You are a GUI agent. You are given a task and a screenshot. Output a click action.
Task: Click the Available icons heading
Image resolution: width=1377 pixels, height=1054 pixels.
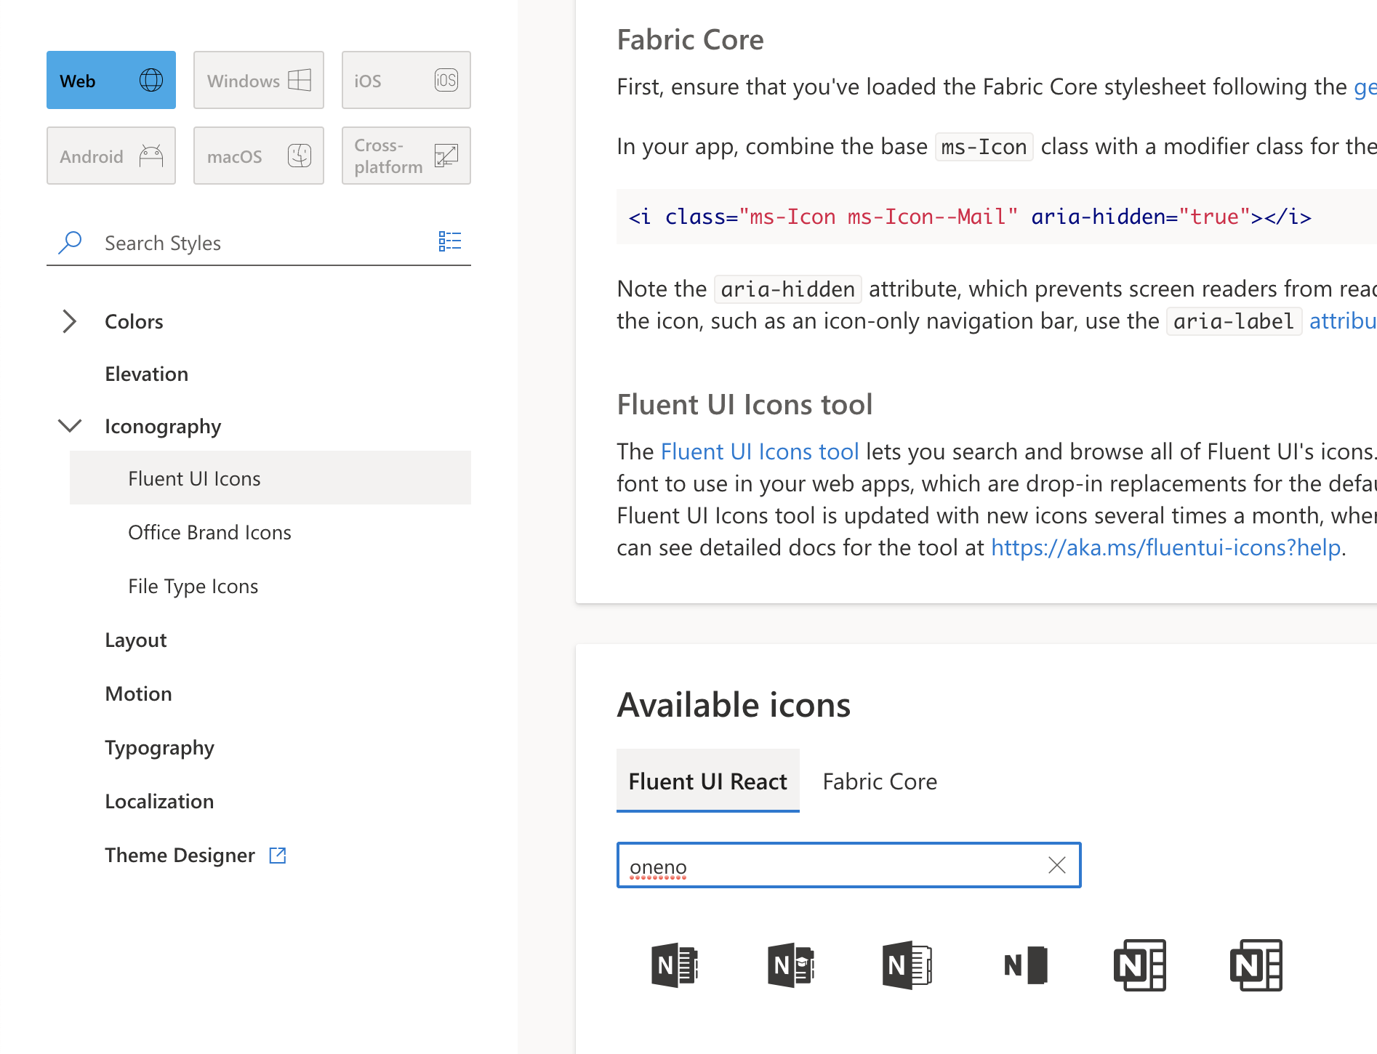click(734, 705)
